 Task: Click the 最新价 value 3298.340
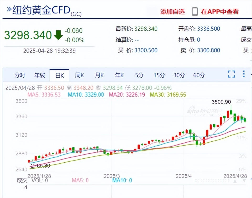tap(146, 29)
